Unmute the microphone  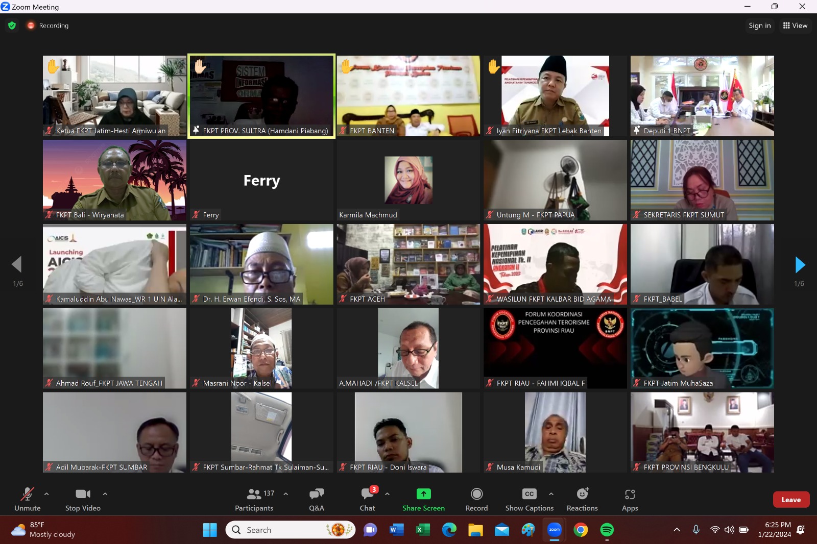pyautogui.click(x=27, y=499)
